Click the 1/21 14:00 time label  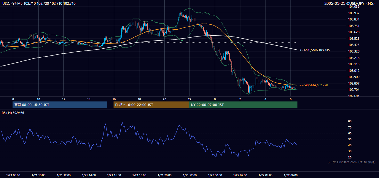click(89, 175)
